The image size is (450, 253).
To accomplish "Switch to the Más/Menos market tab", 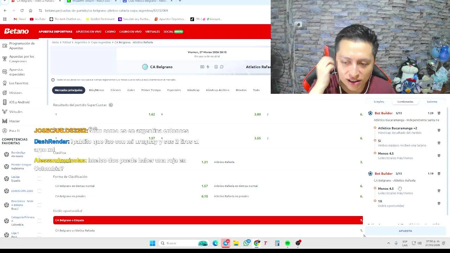I will pyautogui.click(x=96, y=90).
